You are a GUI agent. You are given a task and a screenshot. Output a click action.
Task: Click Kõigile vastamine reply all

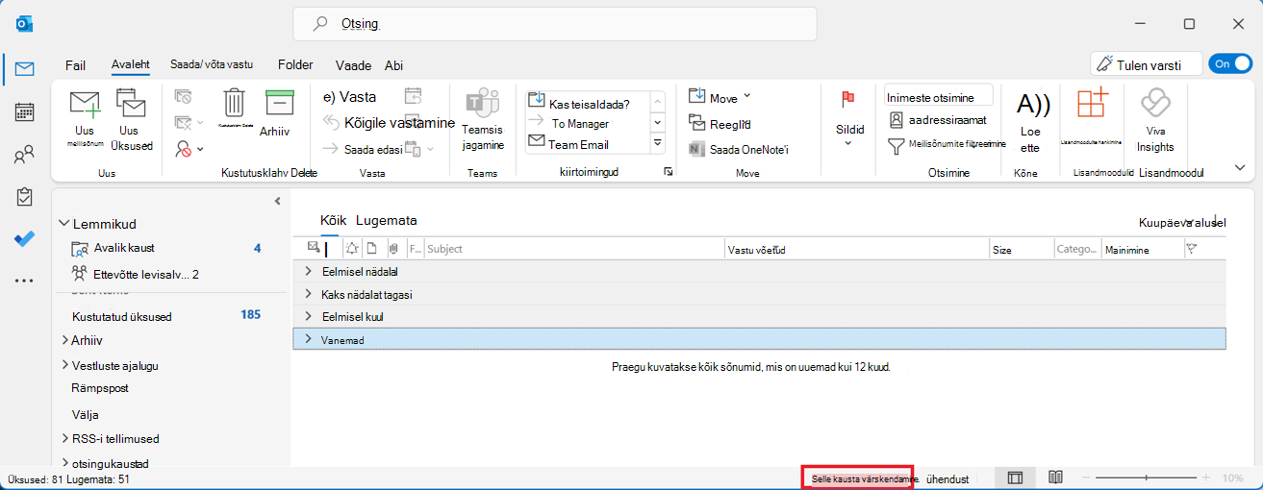389,122
